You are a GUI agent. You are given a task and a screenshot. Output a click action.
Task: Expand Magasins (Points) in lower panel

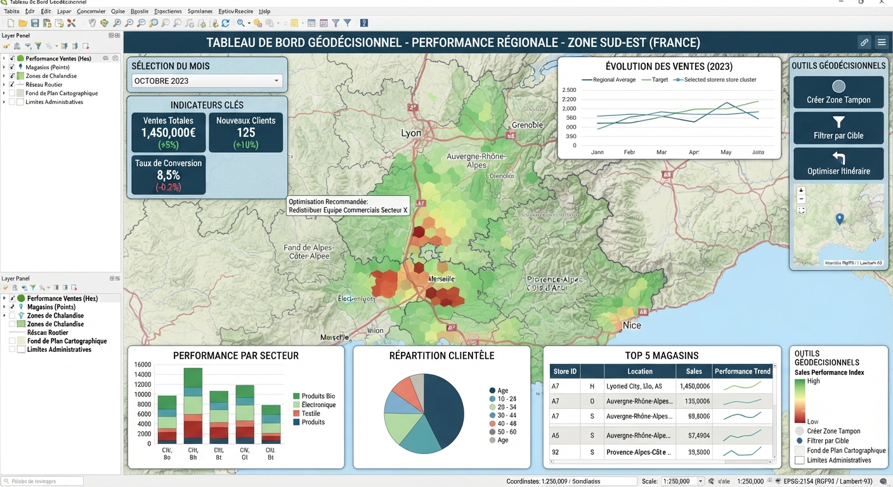tap(4, 307)
